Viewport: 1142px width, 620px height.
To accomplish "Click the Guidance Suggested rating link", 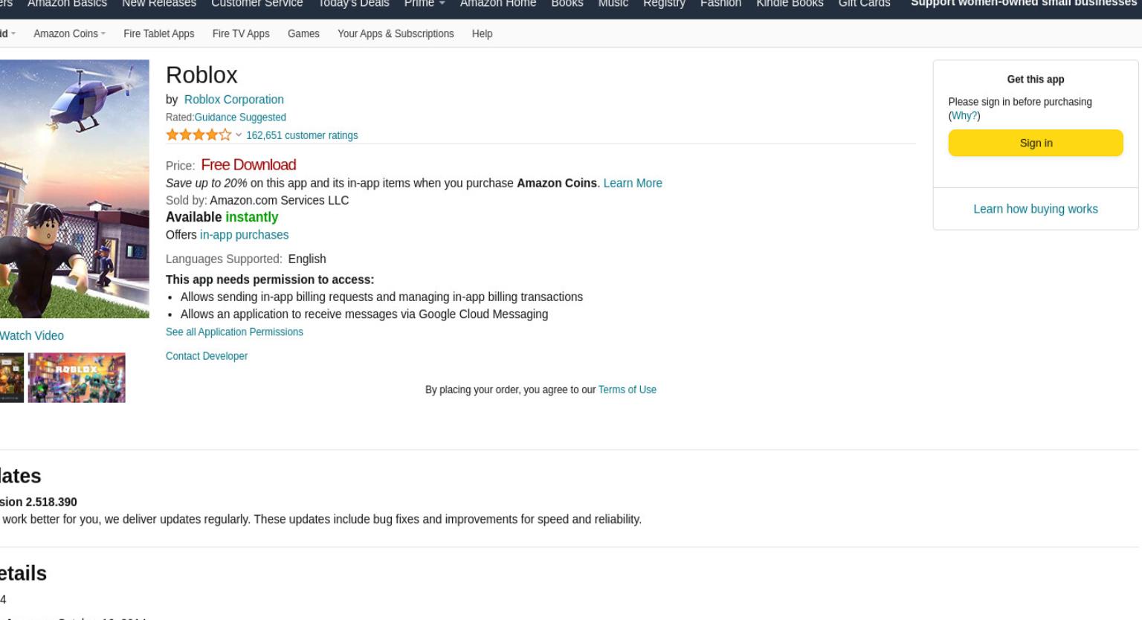I will click(240, 117).
